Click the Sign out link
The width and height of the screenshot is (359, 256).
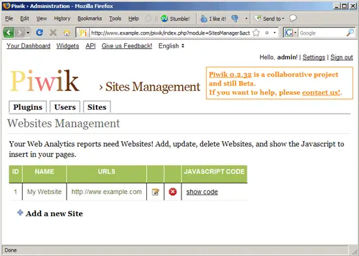point(341,57)
